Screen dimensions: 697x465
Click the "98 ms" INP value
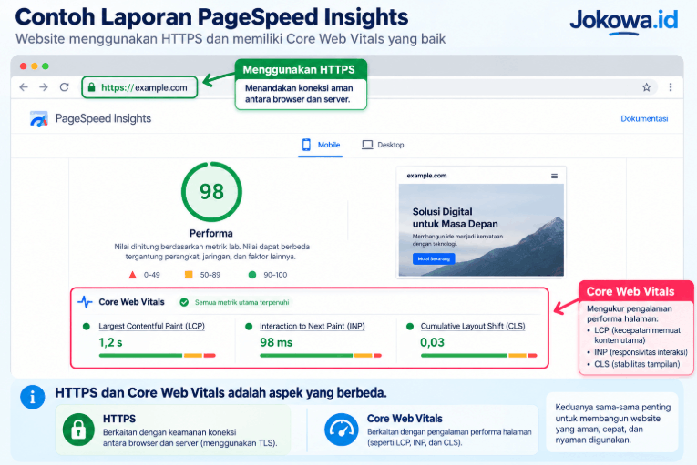pyautogui.click(x=276, y=342)
